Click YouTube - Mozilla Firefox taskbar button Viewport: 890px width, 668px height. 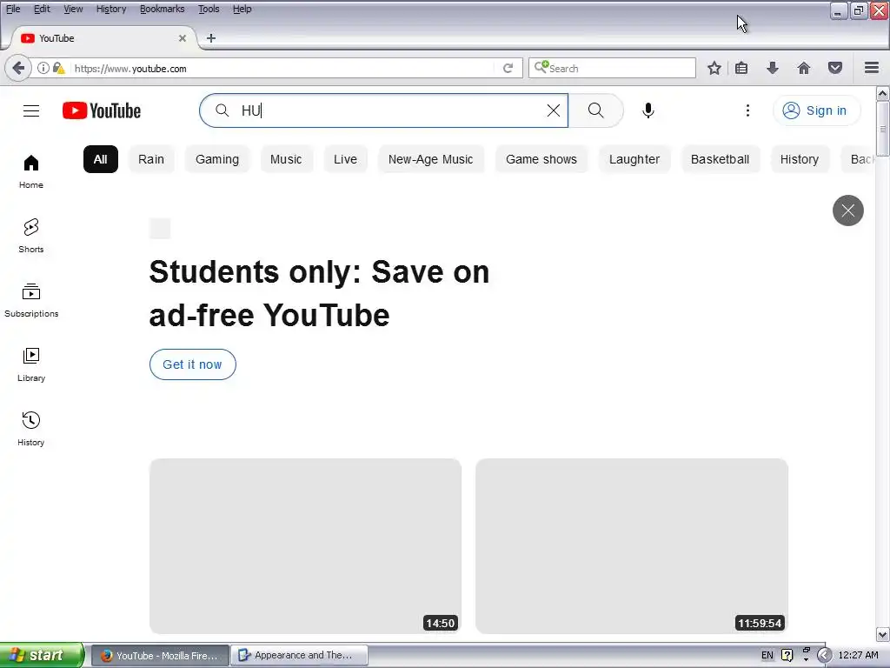[160, 656]
